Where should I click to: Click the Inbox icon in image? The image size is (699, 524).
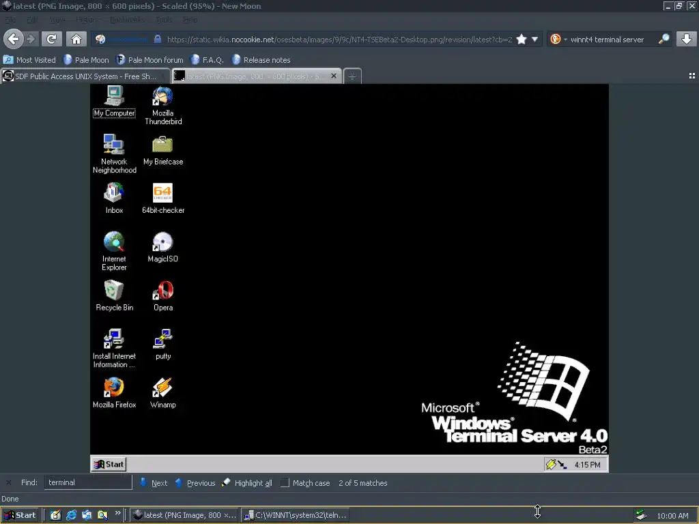tap(114, 199)
